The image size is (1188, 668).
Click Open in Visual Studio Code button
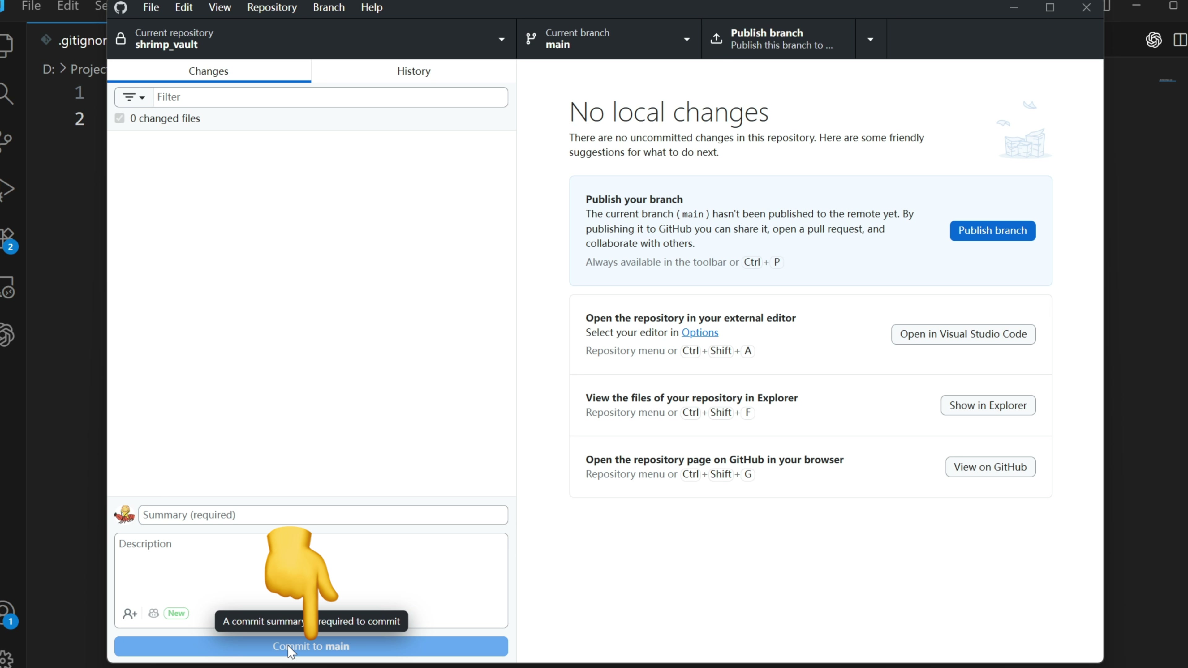point(963,334)
